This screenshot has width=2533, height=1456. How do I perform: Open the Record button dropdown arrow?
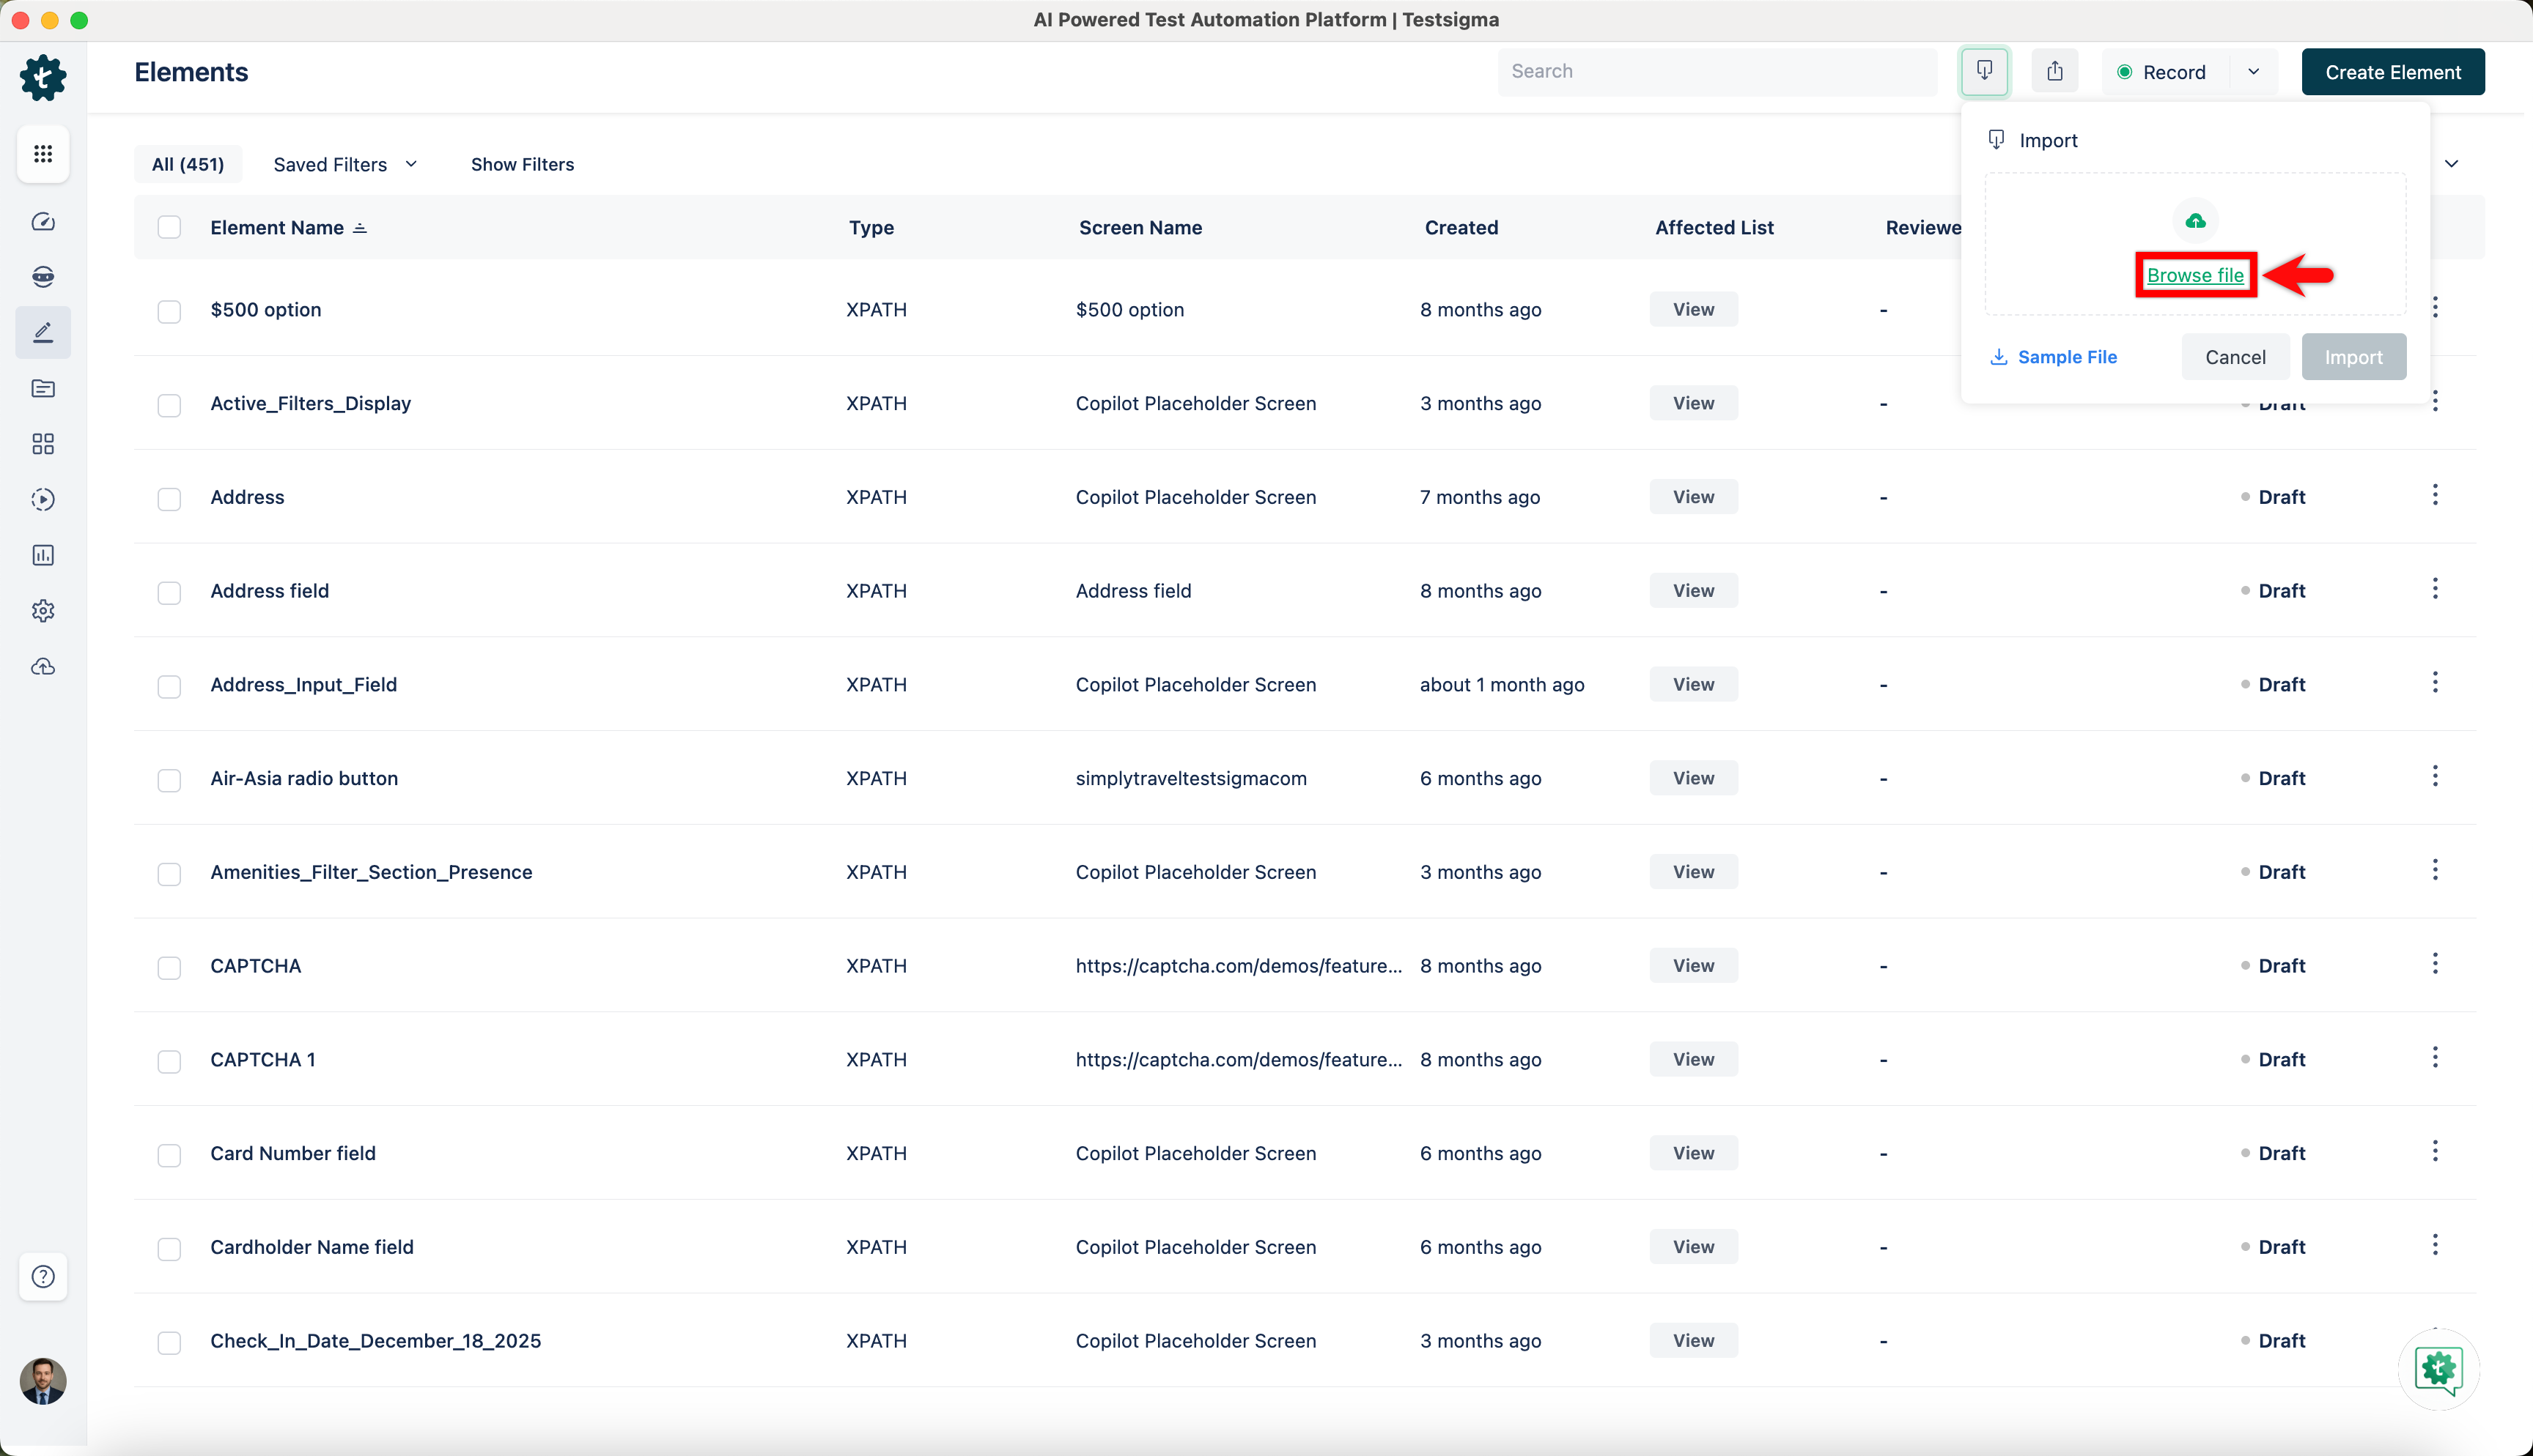coord(2254,72)
